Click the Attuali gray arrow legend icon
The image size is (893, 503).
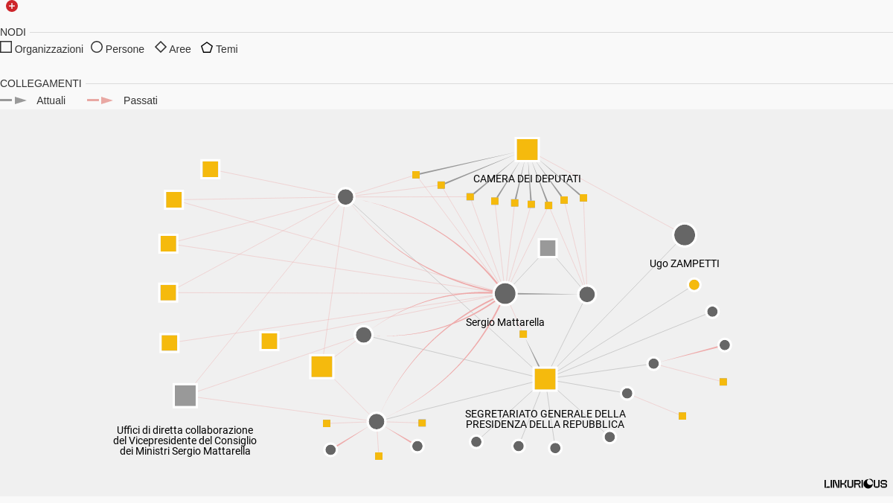point(13,100)
